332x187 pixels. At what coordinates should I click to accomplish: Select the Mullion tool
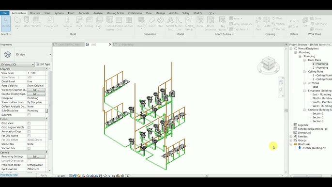click(129, 22)
